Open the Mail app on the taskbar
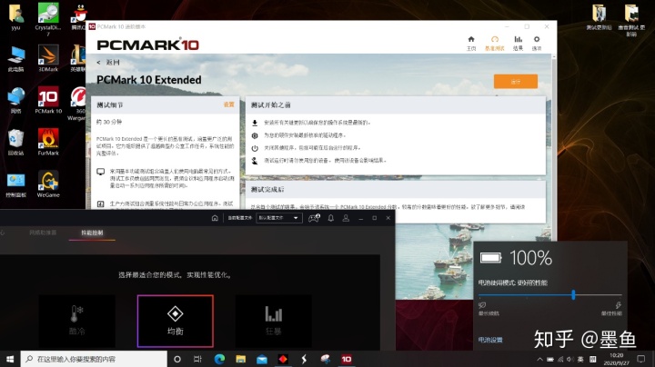 pyautogui.click(x=262, y=359)
